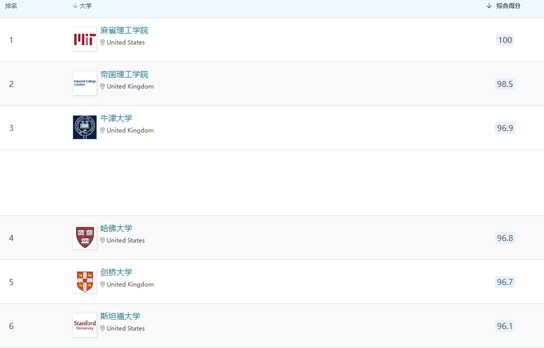
Task: Click rank number 2 in the ranking column
Action: coord(11,84)
